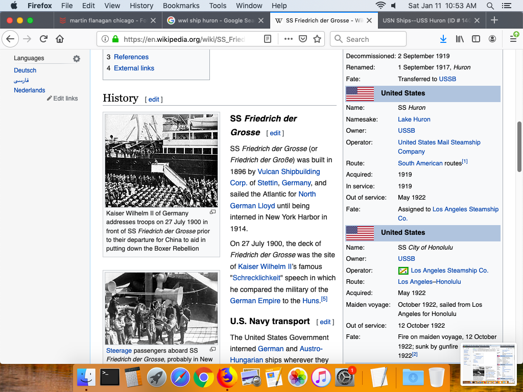Open the Languages settings gear

(x=77, y=59)
